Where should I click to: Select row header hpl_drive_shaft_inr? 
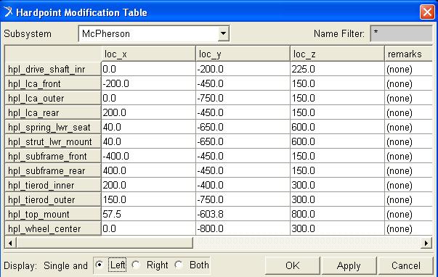point(53,69)
